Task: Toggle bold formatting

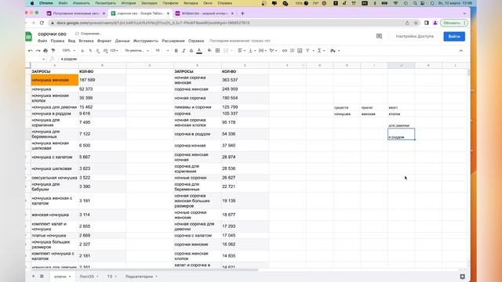Action: 176,50
